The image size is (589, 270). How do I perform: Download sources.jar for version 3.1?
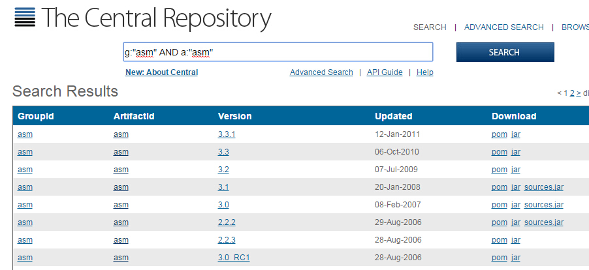[543, 187]
